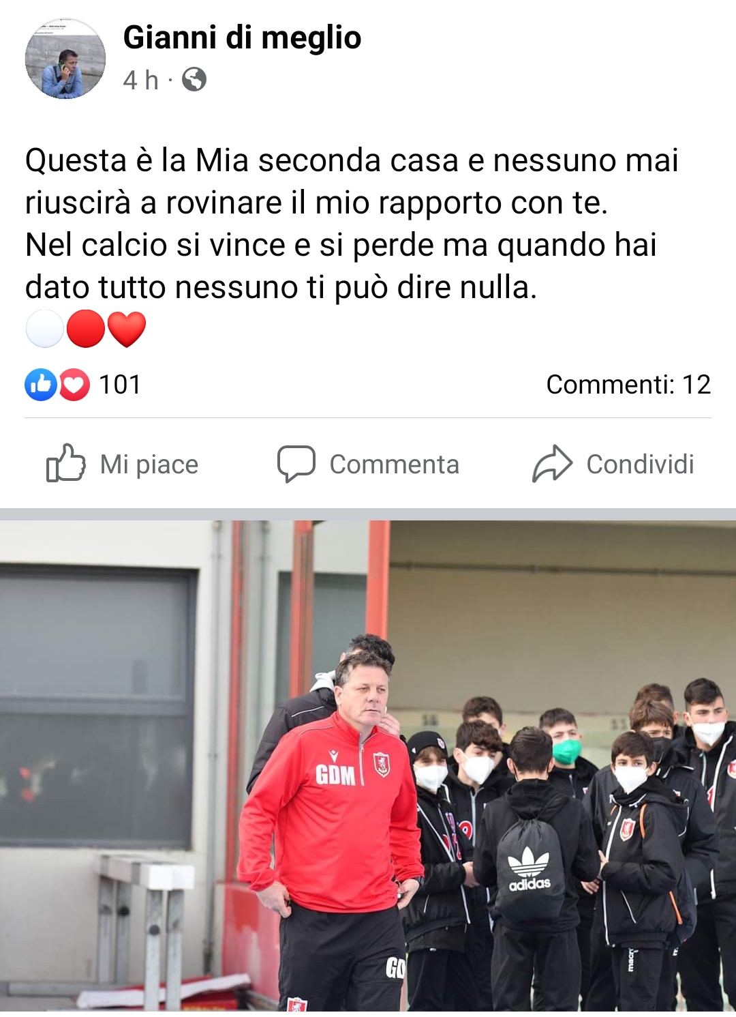Click the public globe privacy icon
Screen dimensions: 736x1017
click(194, 80)
